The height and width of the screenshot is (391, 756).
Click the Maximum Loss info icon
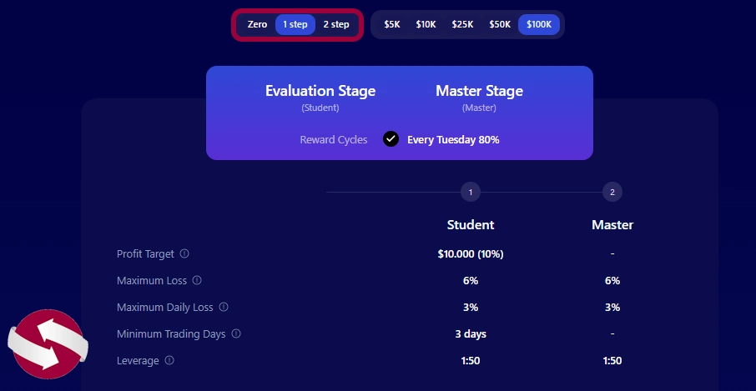[197, 280]
